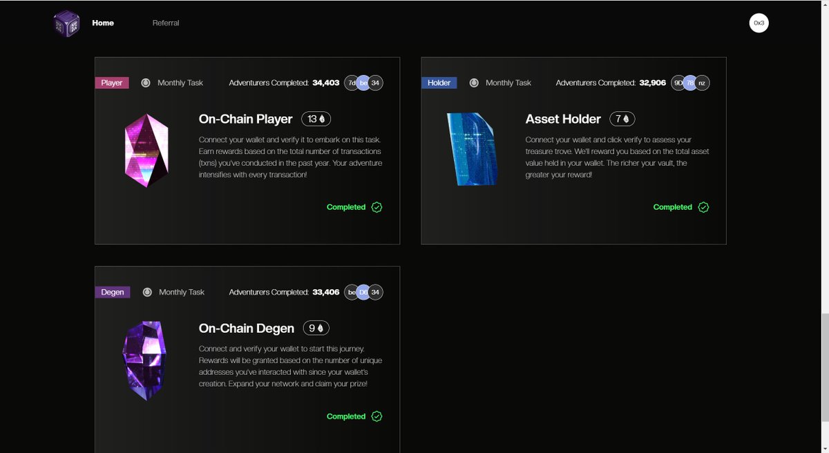
Task: Click the 'D6' adventurer avatar
Action: 363,292
